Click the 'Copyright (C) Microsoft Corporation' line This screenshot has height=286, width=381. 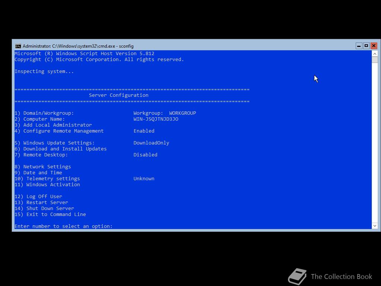click(x=99, y=60)
